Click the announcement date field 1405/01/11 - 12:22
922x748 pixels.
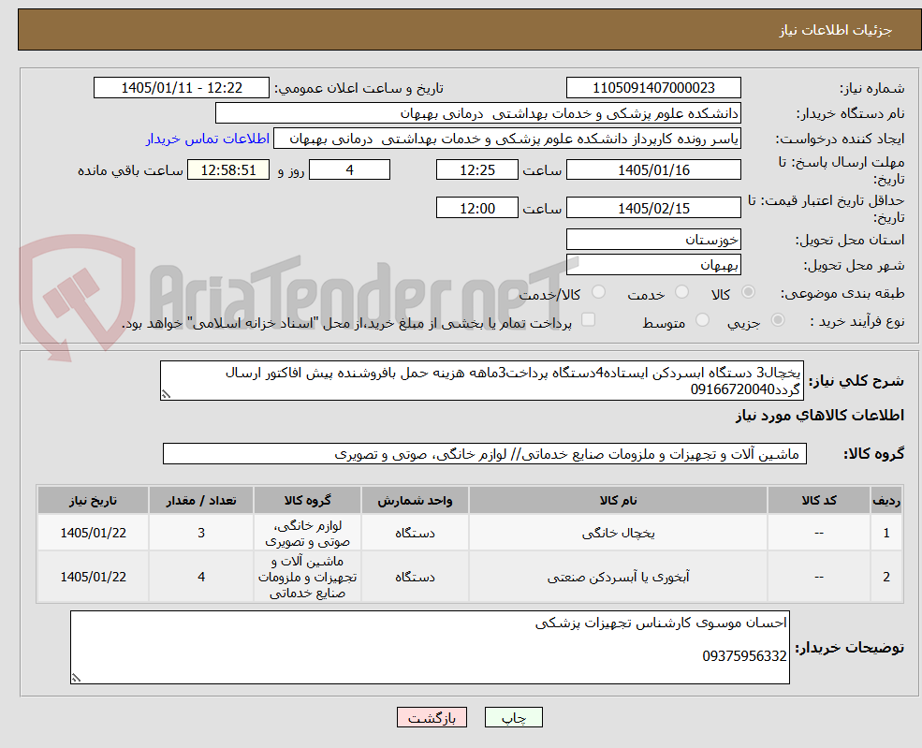point(181,88)
